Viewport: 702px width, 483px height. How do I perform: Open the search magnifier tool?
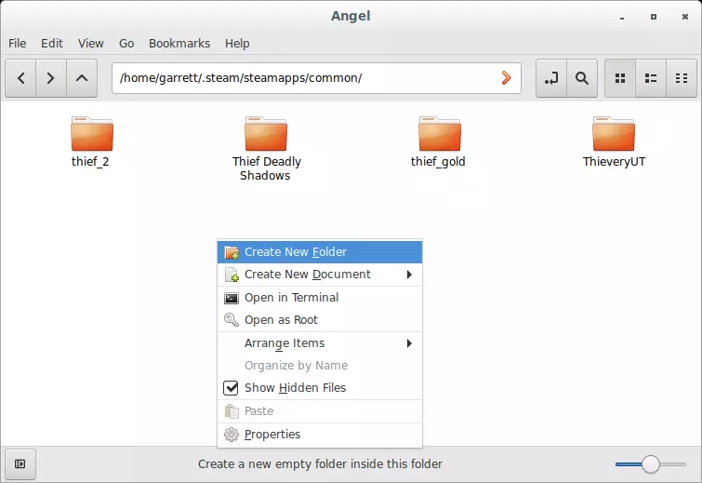point(581,78)
